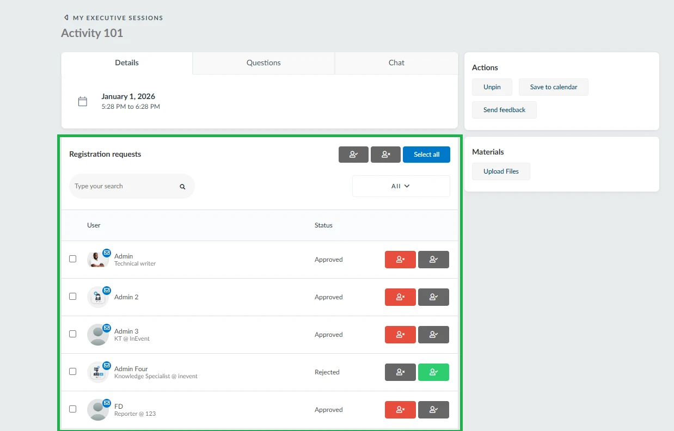
Task: Check the checkbox next to Admin Four
Action: click(72, 372)
